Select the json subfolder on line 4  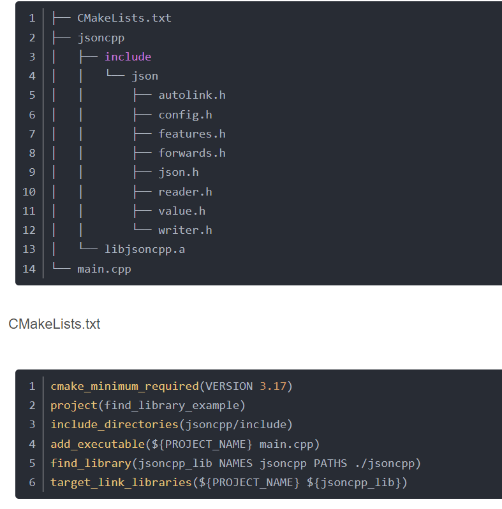(x=145, y=76)
